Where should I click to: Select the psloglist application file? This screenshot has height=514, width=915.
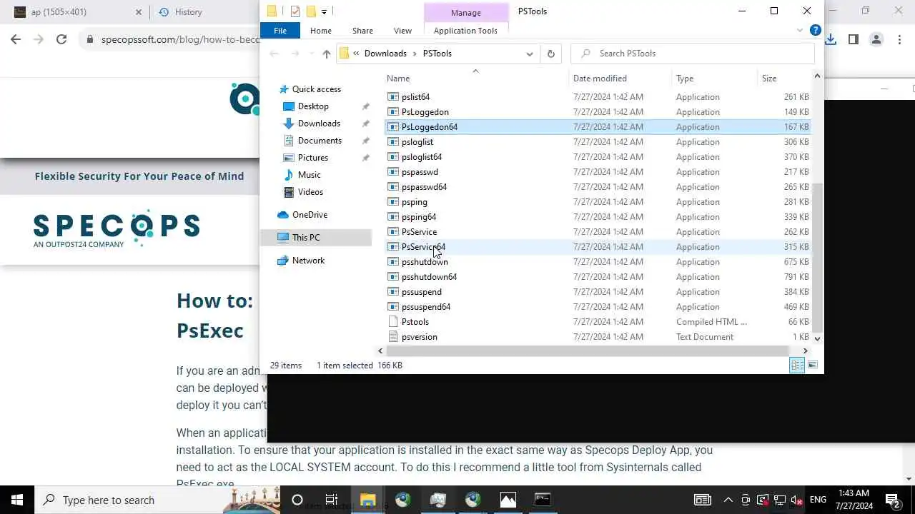tap(417, 142)
